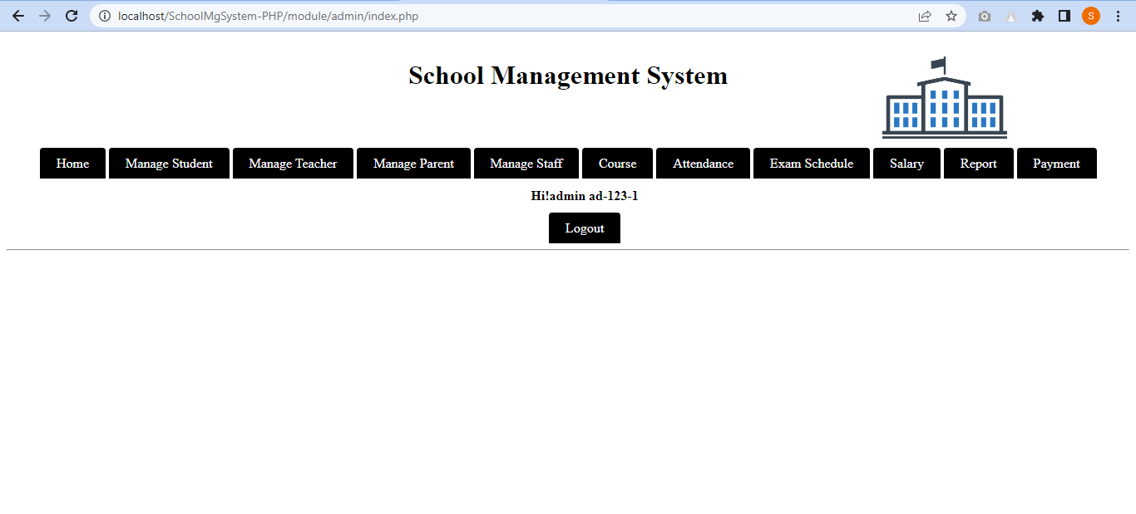Screen dimensions: 1136x514
Task: Click the orange profile avatar
Action: coord(1090,15)
